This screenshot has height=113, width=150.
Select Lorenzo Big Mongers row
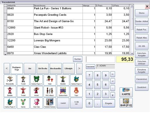pyautogui.click(x=67, y=42)
